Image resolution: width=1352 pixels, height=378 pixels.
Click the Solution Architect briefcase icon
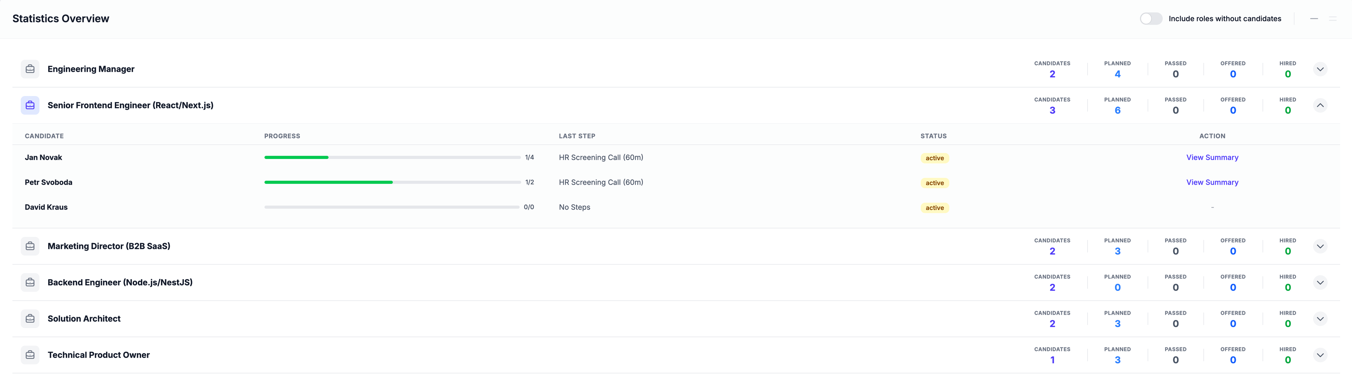pos(30,319)
